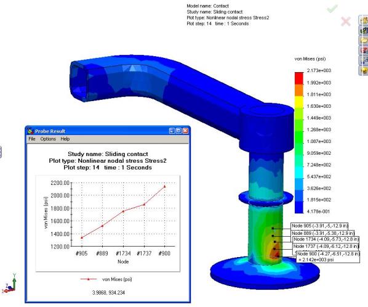Open the File menu in Probe Result
Viewport: 368px width, 307px height.
coord(31,139)
